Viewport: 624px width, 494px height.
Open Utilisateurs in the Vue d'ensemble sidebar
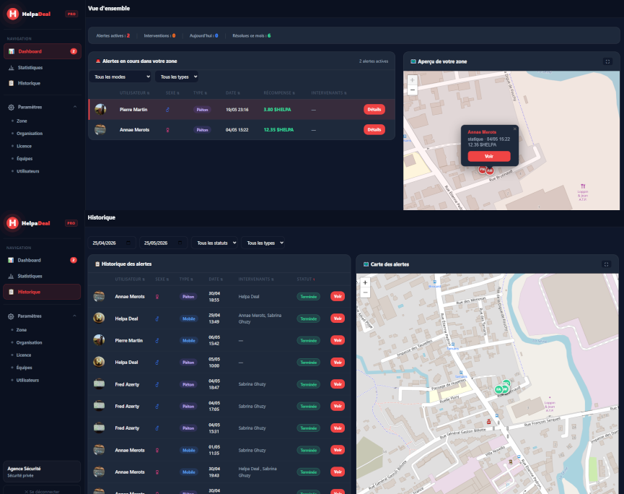pos(28,171)
